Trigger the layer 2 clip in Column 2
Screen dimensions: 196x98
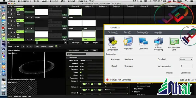89,23
